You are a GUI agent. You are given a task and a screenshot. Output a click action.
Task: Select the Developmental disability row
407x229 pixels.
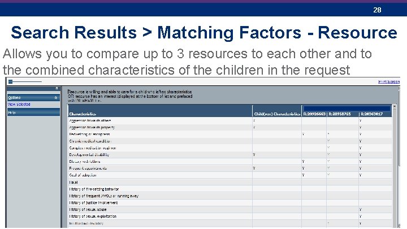(x=230, y=154)
